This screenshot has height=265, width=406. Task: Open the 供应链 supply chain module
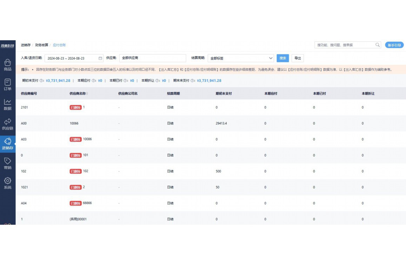click(7, 124)
